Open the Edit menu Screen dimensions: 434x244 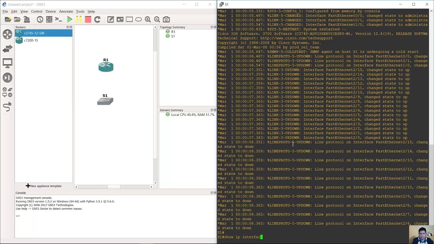pyautogui.click(x=14, y=12)
